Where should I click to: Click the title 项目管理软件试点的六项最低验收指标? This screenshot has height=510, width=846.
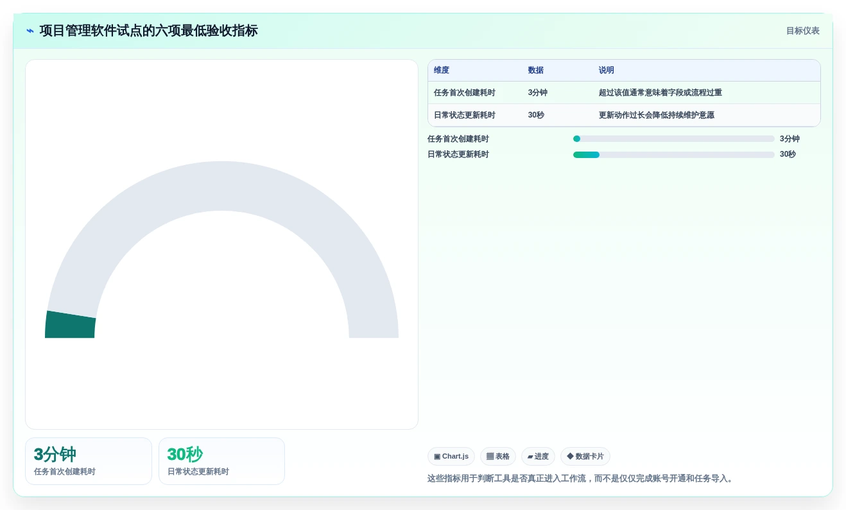149,31
